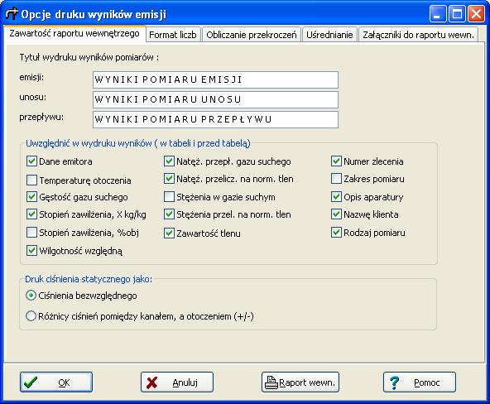The image size is (490, 404).
Task: Switch to Uśrednianie tab
Action: pyautogui.click(x=329, y=35)
